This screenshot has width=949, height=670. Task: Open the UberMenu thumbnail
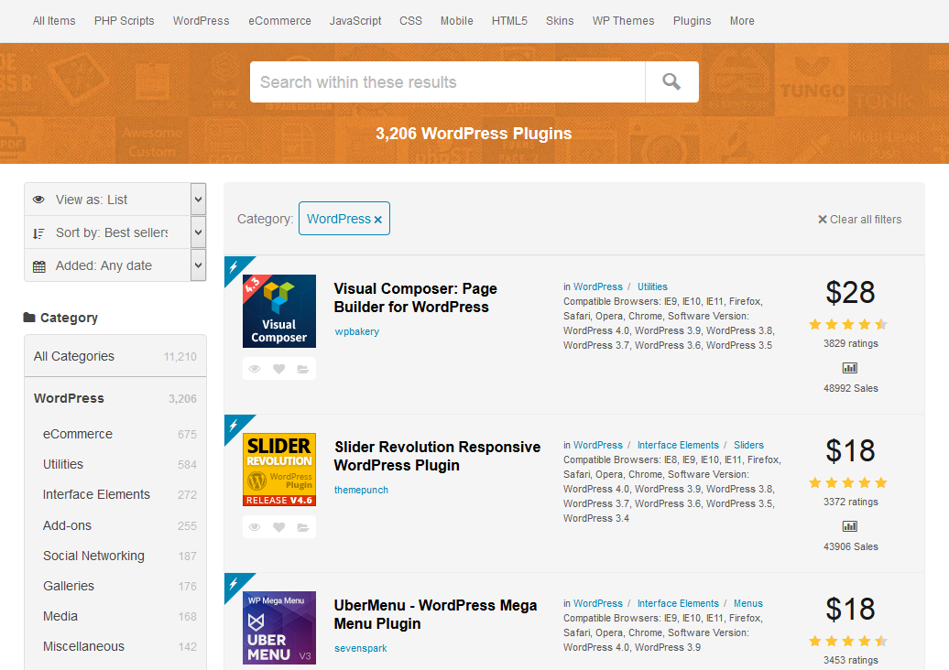(279, 628)
